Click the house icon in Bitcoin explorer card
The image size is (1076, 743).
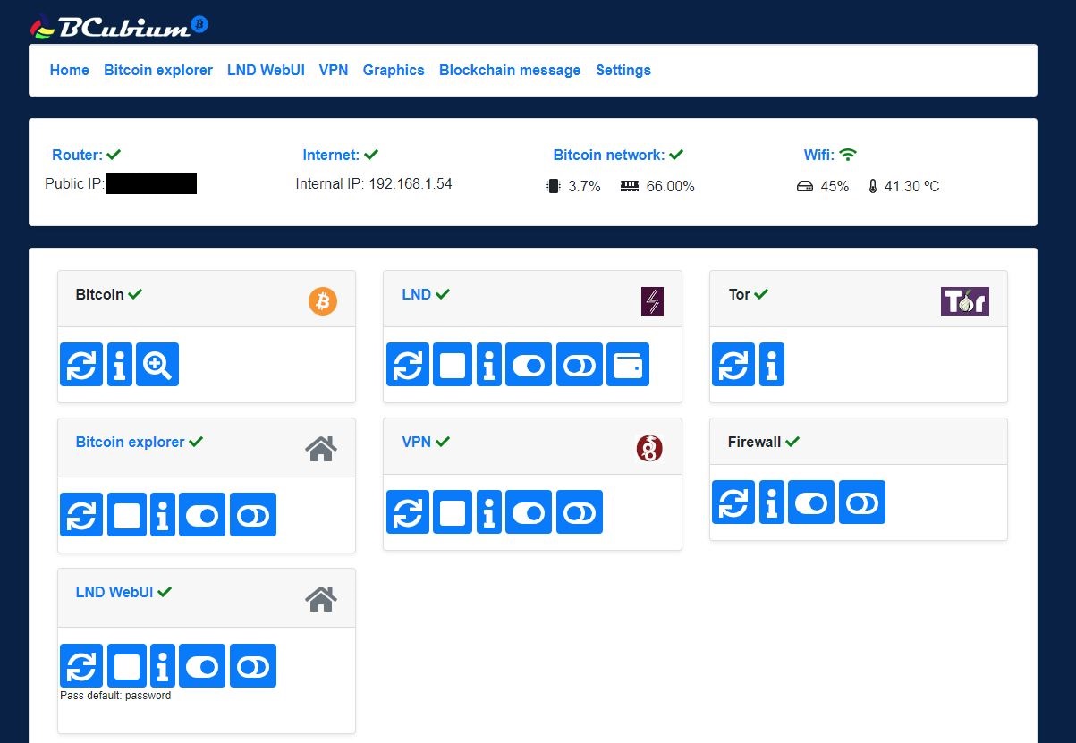321,449
